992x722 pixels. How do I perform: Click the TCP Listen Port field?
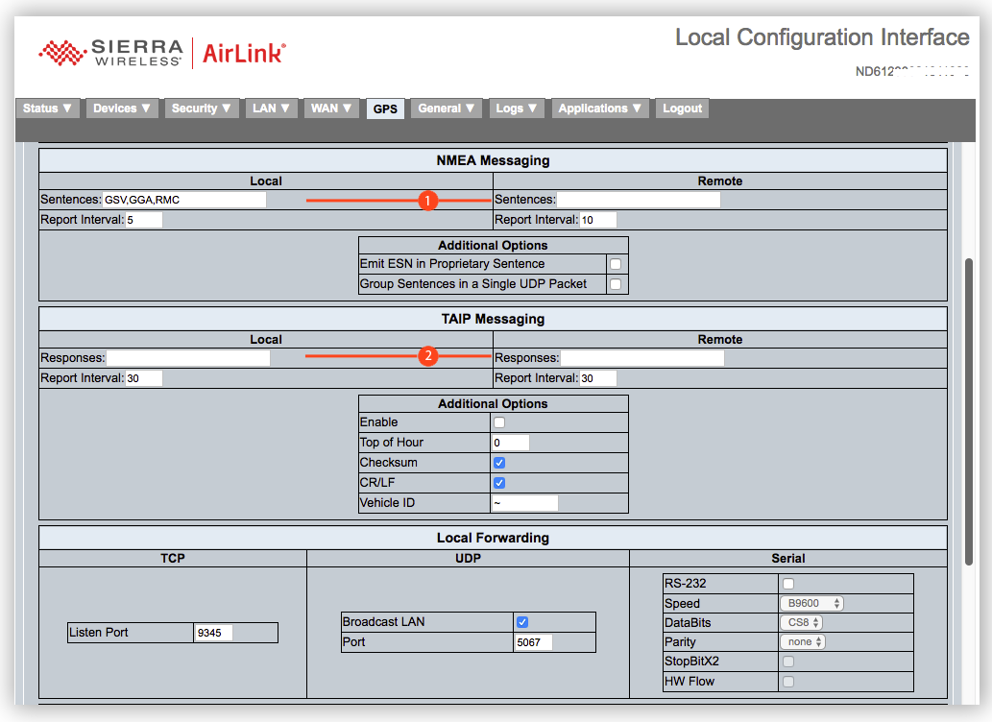click(x=214, y=633)
